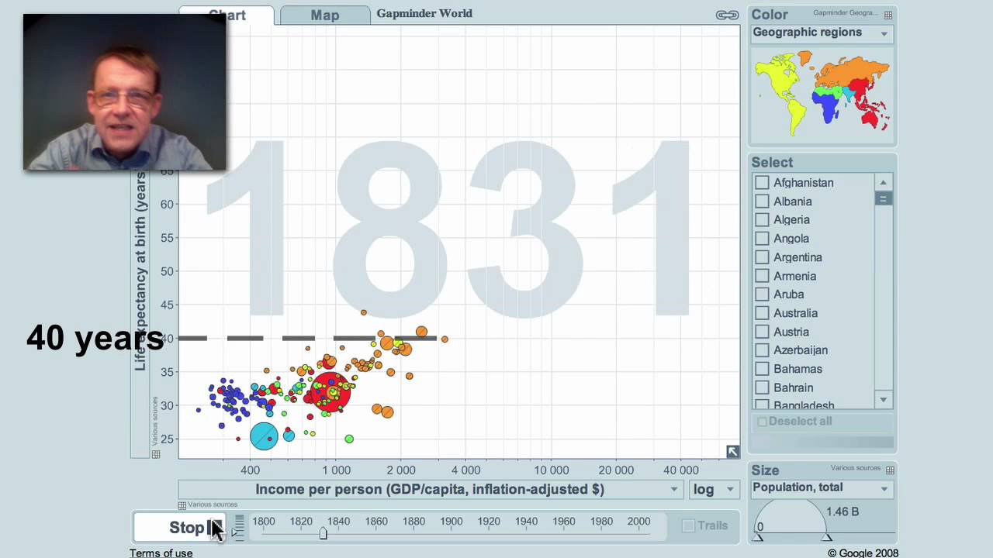Switch to the Map tab
Viewport: 993px width, 558px height.
325,15
